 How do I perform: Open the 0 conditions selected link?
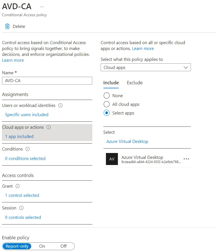(25, 158)
